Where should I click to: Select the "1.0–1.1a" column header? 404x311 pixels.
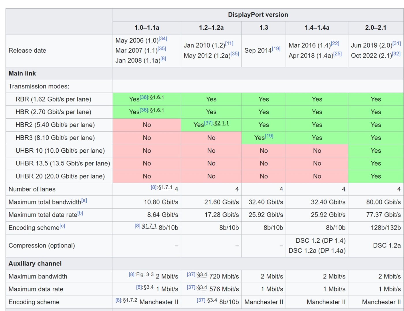pos(147,28)
